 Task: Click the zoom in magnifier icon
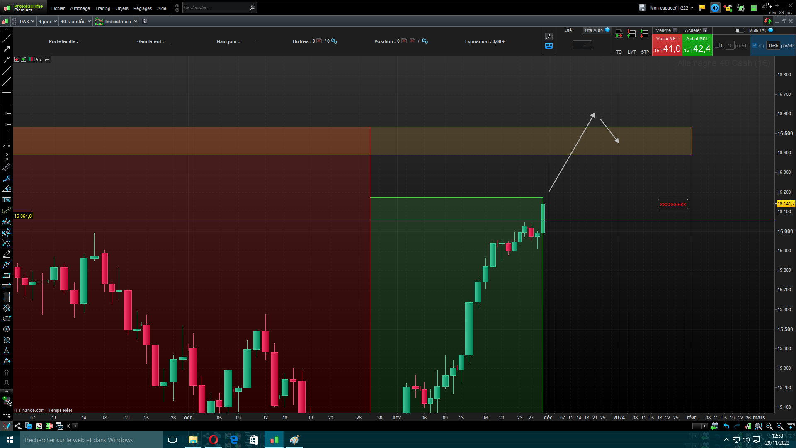[779, 426]
